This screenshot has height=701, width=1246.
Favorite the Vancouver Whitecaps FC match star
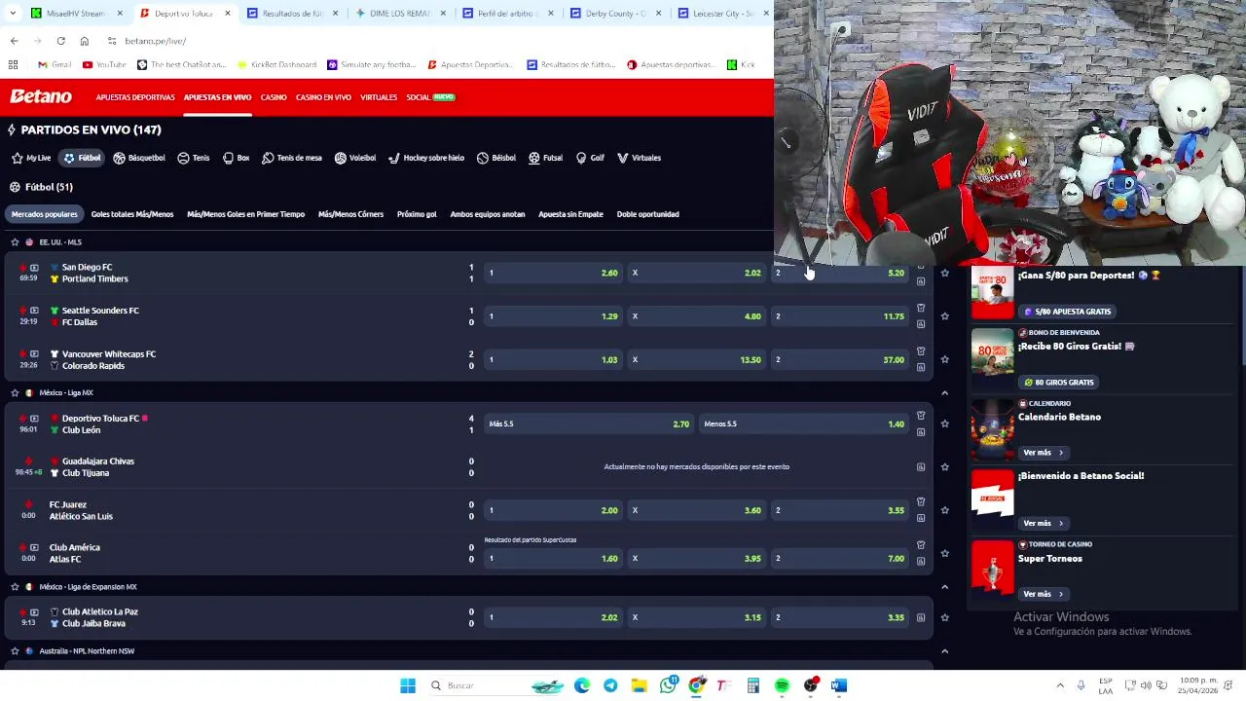click(x=944, y=359)
